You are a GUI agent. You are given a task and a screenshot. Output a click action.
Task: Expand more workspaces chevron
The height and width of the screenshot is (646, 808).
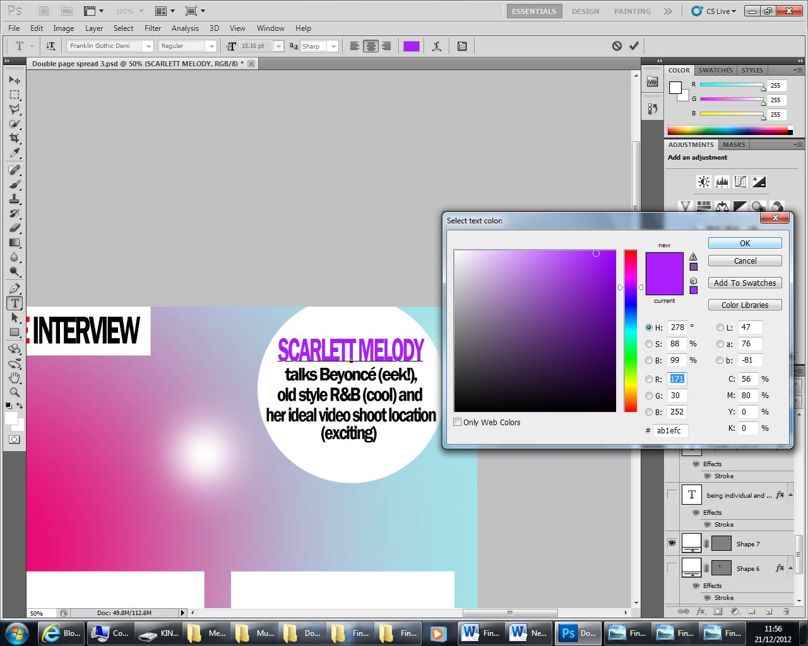pyautogui.click(x=668, y=11)
